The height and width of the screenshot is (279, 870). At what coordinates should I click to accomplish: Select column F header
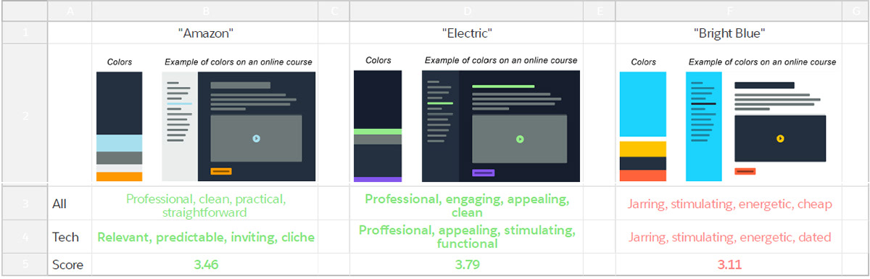(x=728, y=11)
